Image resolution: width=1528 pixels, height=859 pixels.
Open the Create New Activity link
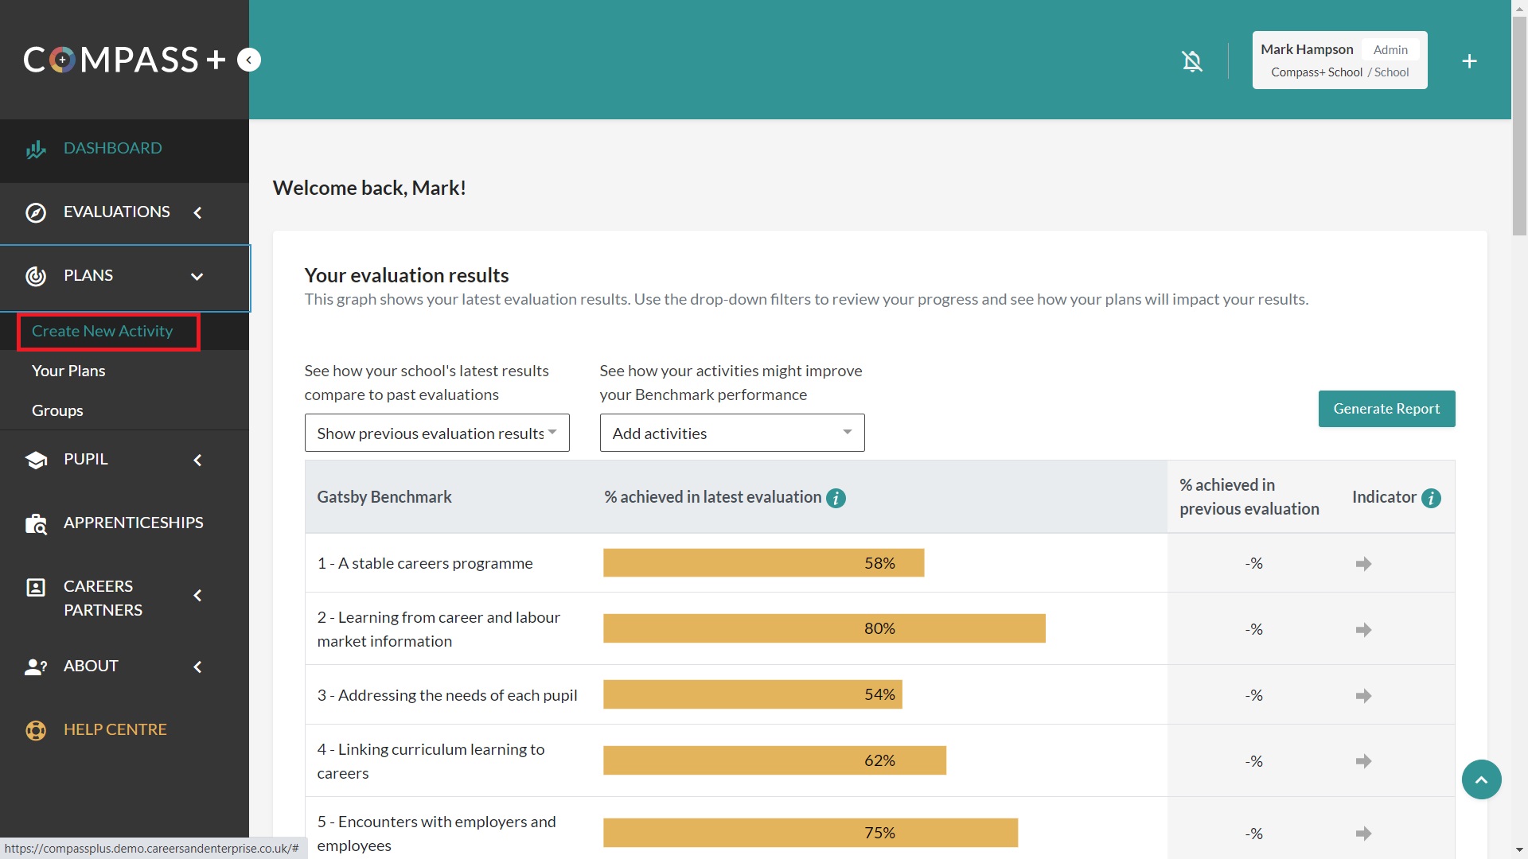click(x=103, y=331)
